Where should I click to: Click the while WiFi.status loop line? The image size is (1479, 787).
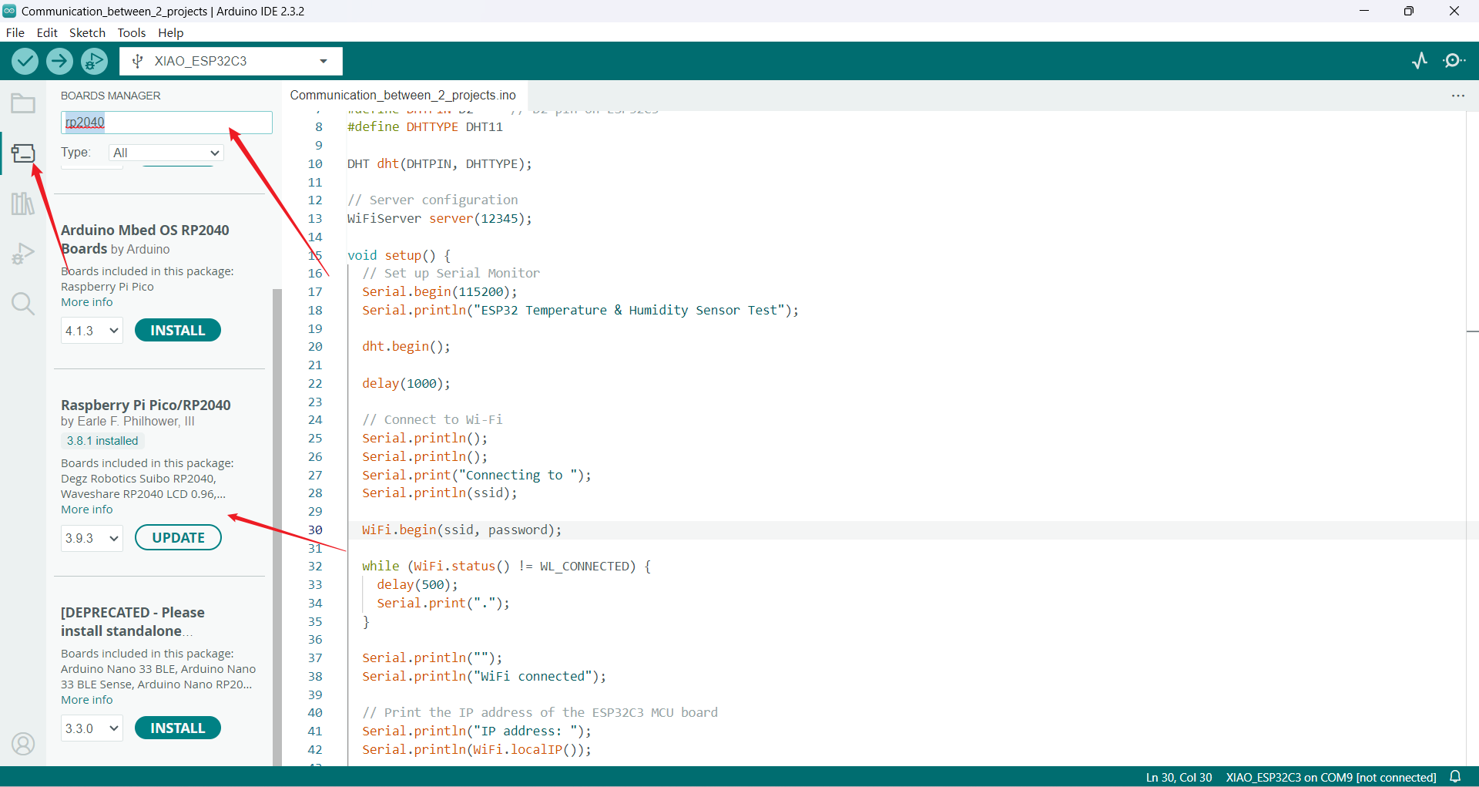507,566
